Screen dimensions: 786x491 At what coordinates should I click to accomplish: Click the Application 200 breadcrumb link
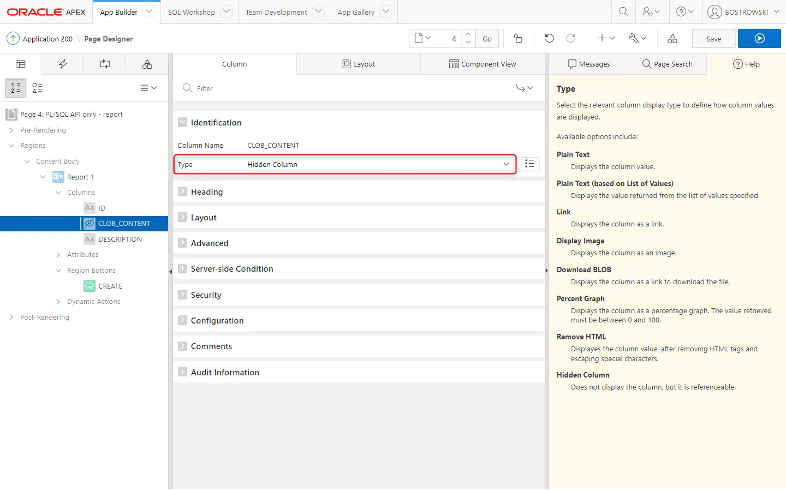(x=47, y=39)
